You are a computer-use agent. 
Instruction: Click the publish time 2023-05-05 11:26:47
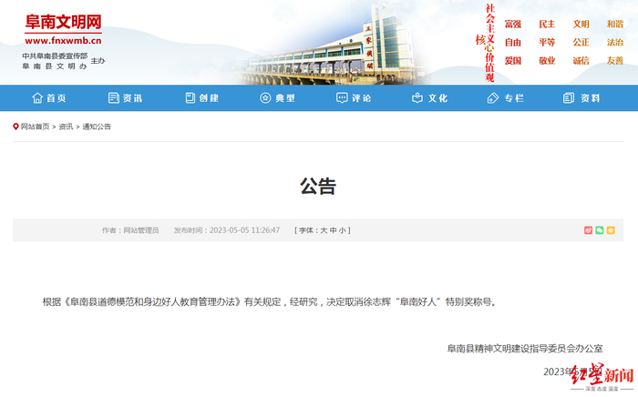[x=244, y=230]
